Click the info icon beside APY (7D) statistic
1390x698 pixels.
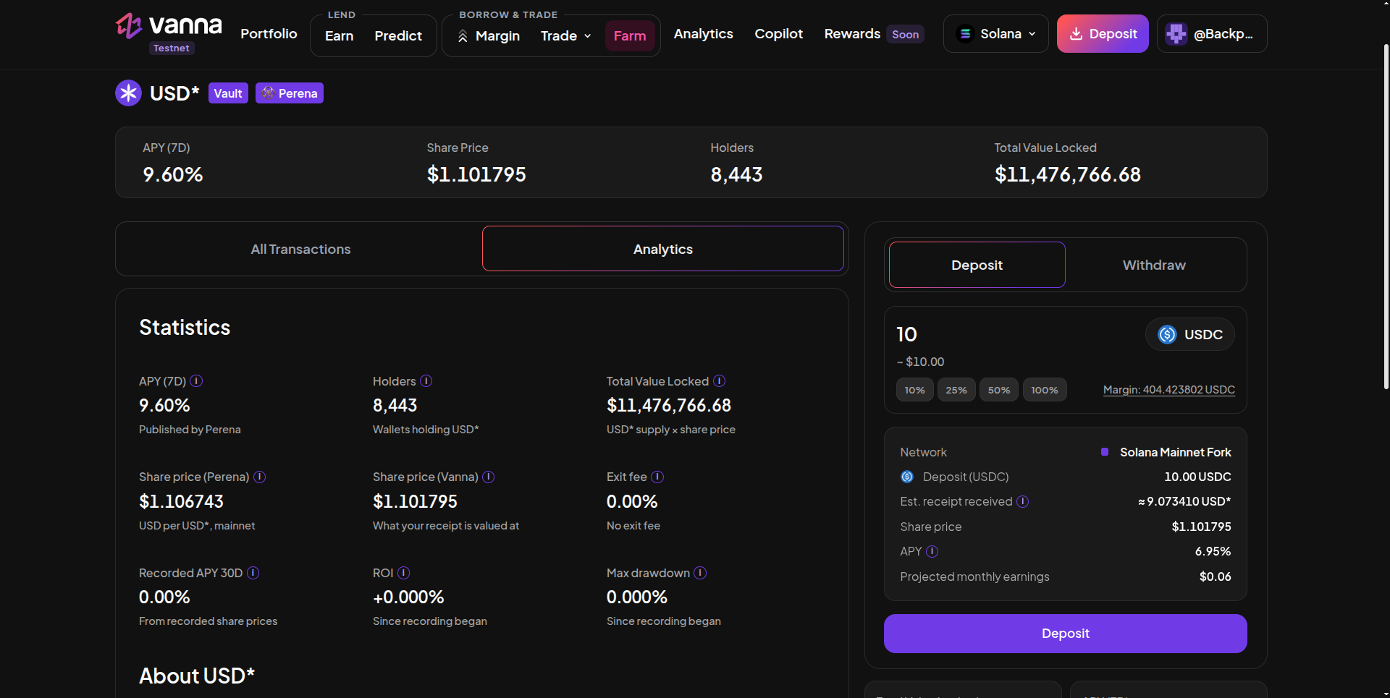(x=196, y=380)
